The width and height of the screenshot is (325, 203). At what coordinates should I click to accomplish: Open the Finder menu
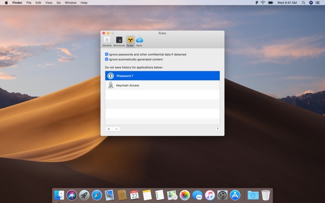click(17, 3)
